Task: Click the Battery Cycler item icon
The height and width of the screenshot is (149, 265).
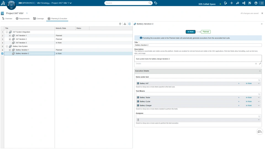Action: pos(138,102)
